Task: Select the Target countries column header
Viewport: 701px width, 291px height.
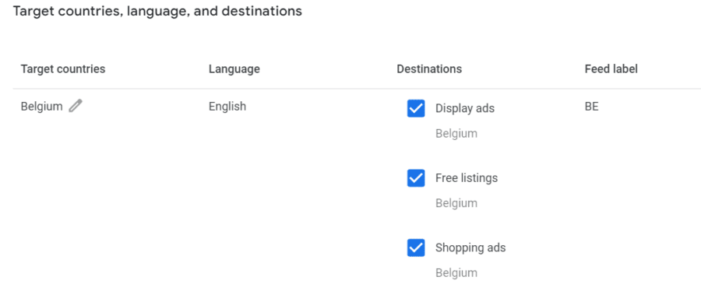Action: click(63, 69)
